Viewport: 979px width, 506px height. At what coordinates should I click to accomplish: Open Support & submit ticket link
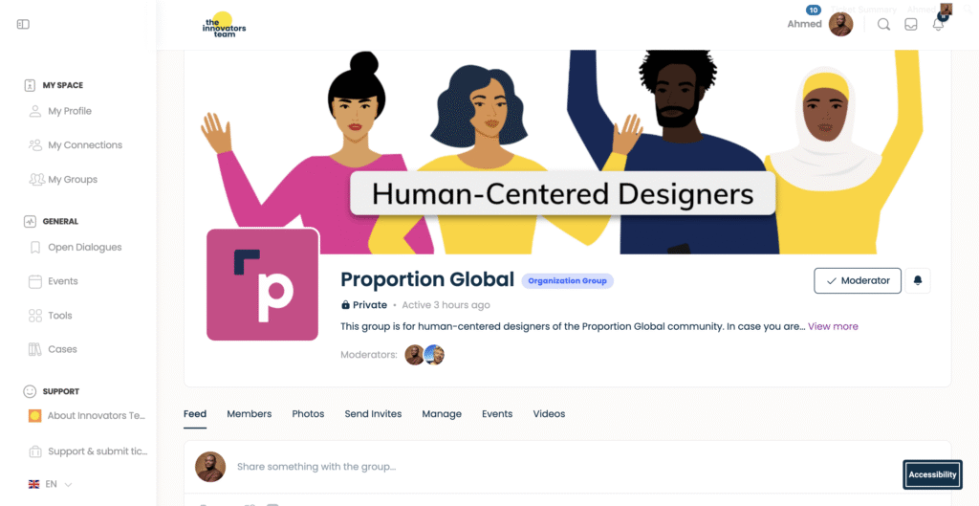88,451
